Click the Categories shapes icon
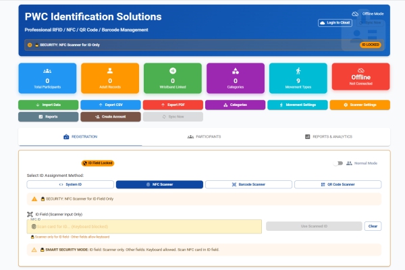 click(x=236, y=71)
